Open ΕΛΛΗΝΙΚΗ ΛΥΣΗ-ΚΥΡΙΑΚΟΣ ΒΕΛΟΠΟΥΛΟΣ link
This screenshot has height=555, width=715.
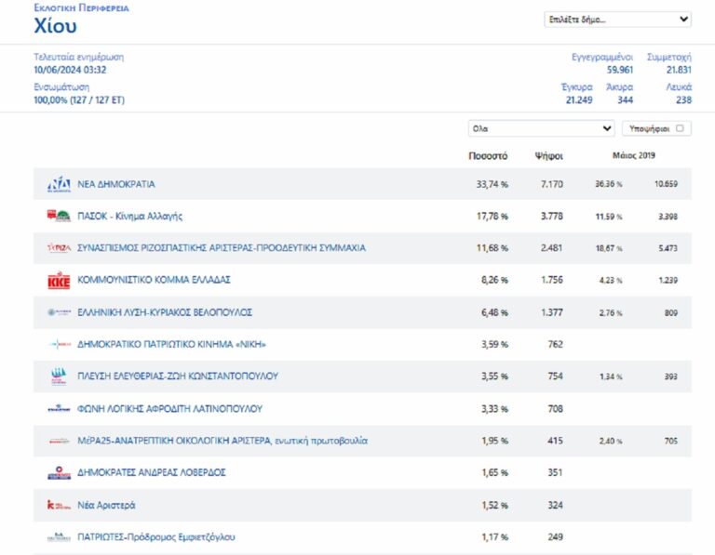(x=165, y=312)
